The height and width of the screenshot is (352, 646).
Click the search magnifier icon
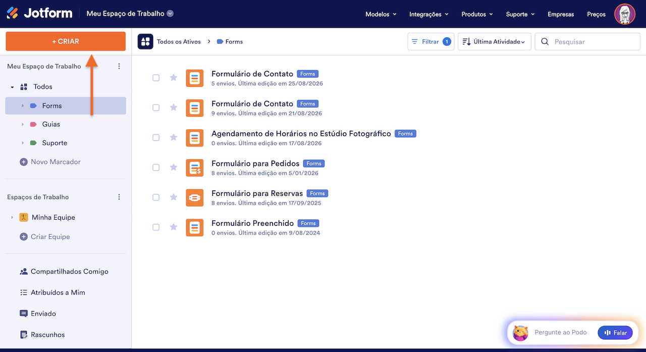[545, 42]
